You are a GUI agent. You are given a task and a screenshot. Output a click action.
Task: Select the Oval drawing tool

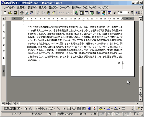(74, 108)
